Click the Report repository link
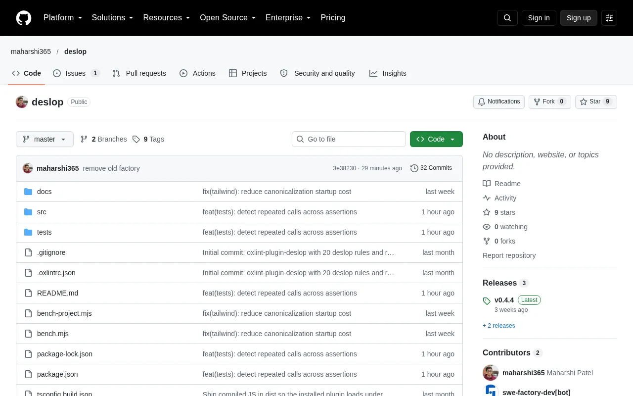The image size is (633, 396). pos(509,255)
